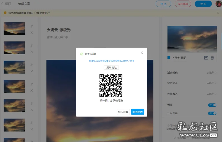Delete the second thumbnail image
Viewport: 222px width, 142px height.
tap(32, 52)
